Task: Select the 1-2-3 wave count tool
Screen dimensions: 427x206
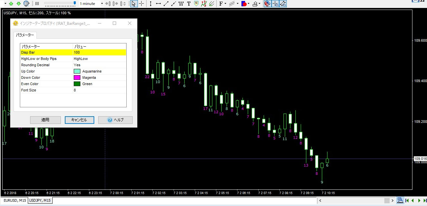Action: click(204, 4)
